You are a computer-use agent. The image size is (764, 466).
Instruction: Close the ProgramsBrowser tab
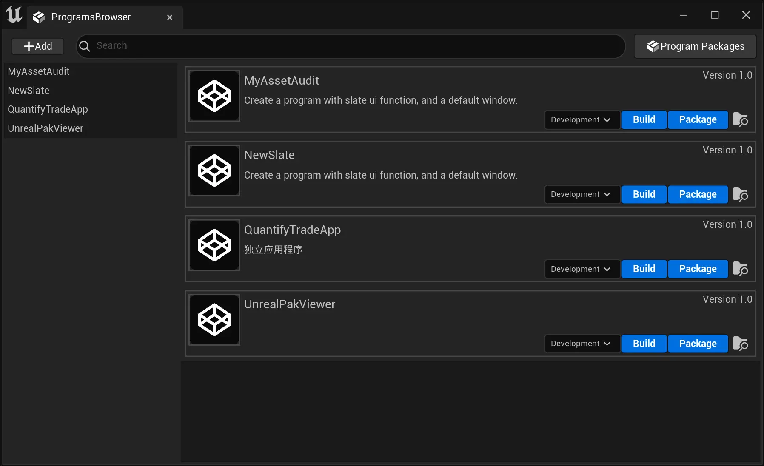[x=170, y=17]
